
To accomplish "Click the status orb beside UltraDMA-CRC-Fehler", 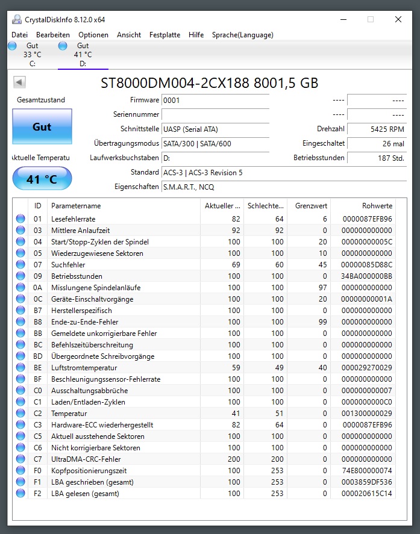I will pos(20,459).
